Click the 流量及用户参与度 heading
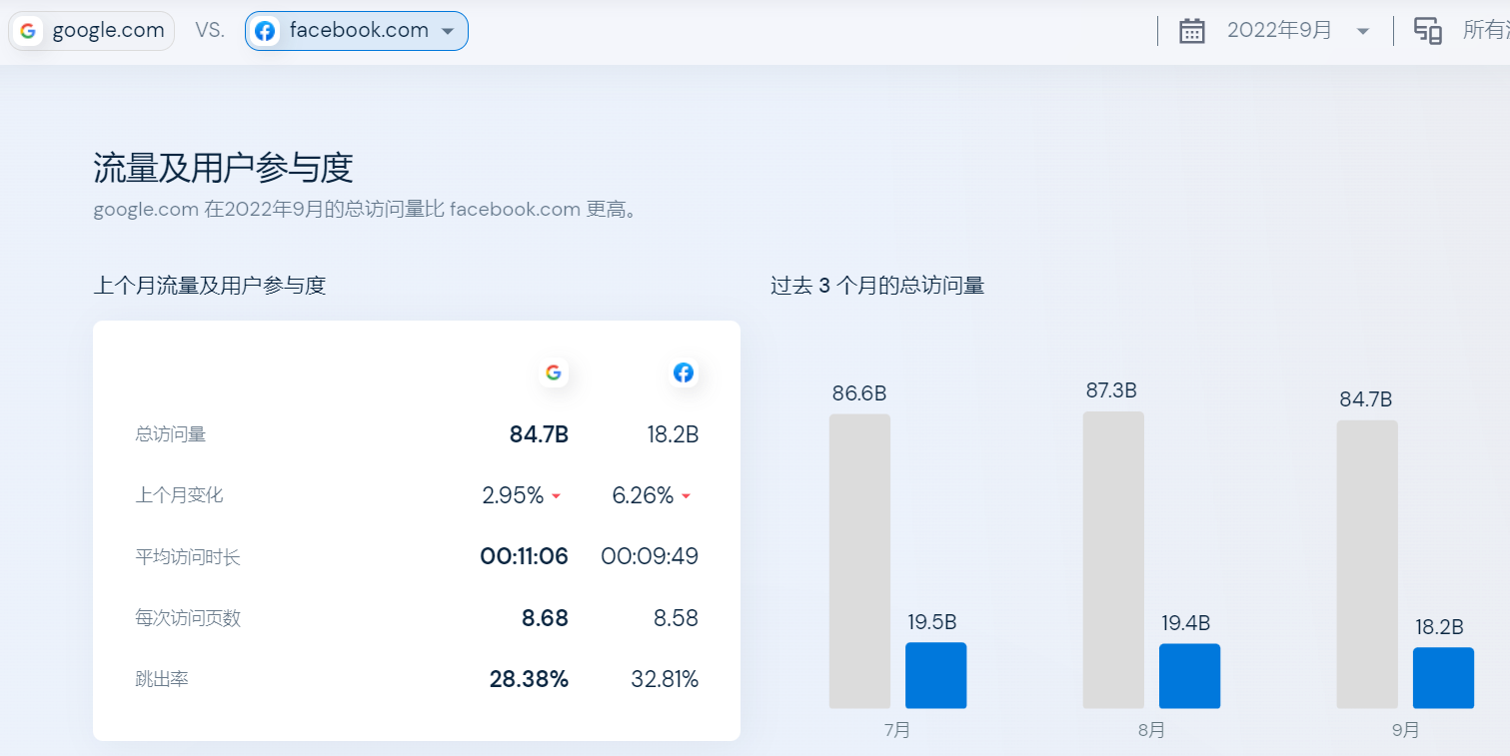The image size is (1510, 756). (x=223, y=168)
